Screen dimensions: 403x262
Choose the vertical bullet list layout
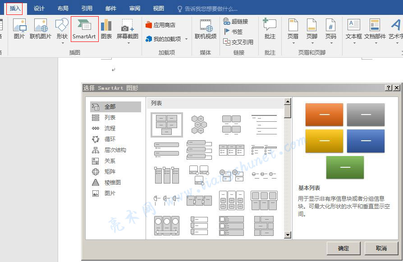[x=166, y=150]
